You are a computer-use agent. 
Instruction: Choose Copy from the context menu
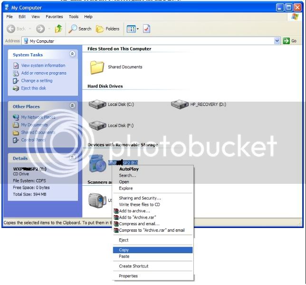[x=124, y=250]
